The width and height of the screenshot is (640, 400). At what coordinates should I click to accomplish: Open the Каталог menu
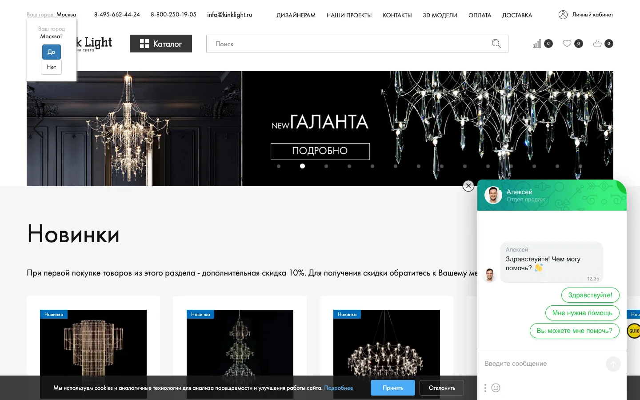tap(161, 44)
